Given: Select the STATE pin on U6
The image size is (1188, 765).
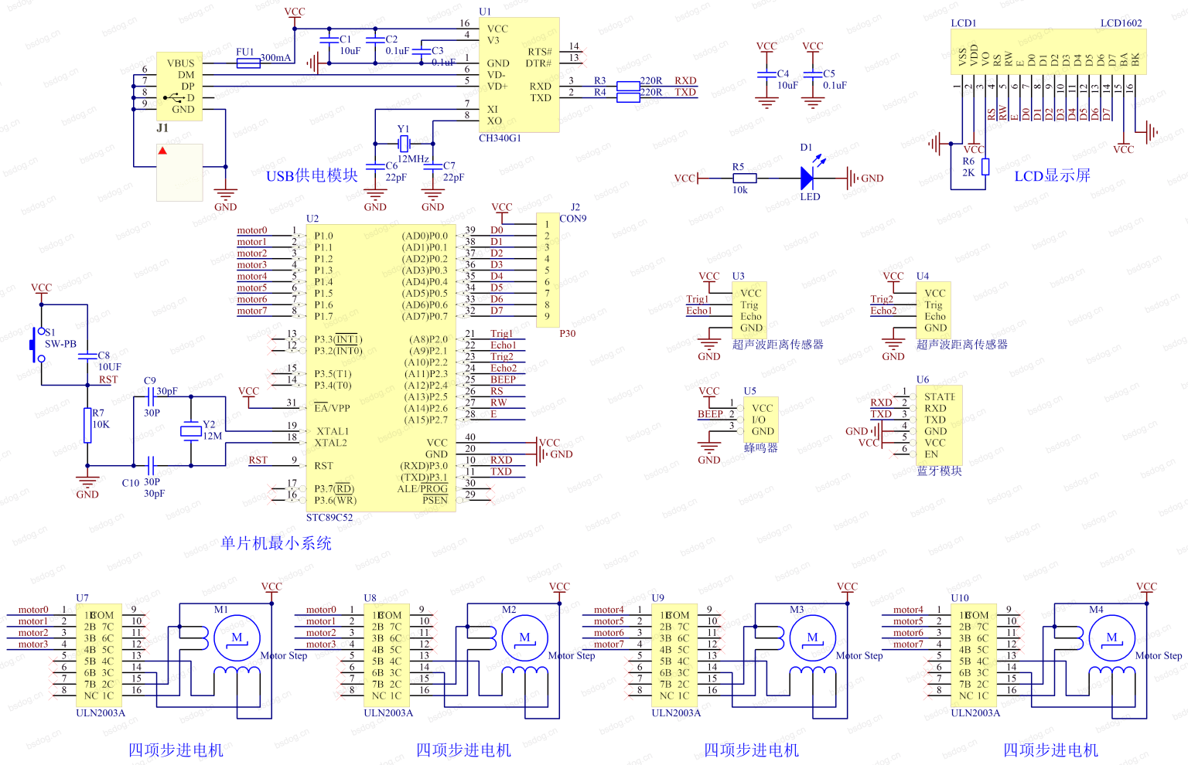Looking at the screenshot, I should [x=940, y=397].
